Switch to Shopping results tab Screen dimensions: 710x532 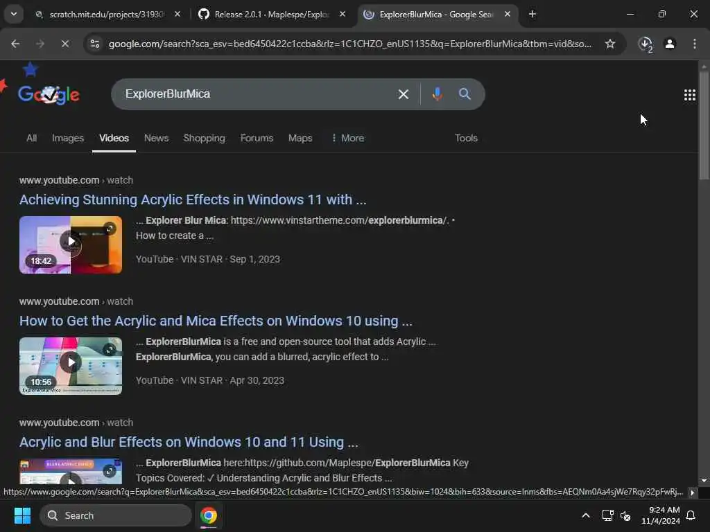pos(205,138)
